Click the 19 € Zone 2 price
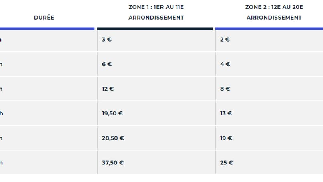323x182 pixels. (x=226, y=138)
